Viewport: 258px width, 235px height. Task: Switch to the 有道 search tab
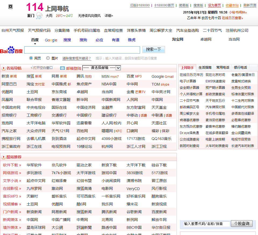pos(116,40)
